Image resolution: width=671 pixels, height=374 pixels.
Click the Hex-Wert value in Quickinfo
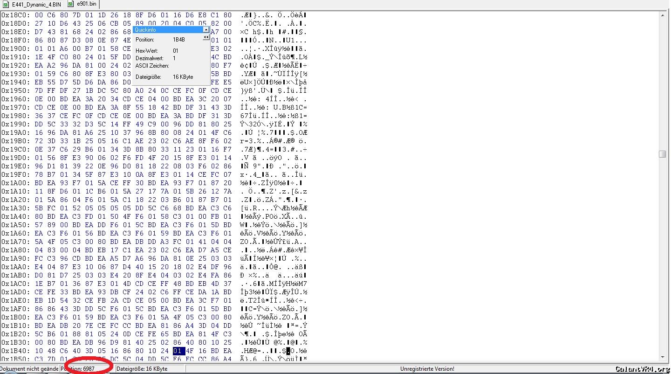click(x=176, y=51)
